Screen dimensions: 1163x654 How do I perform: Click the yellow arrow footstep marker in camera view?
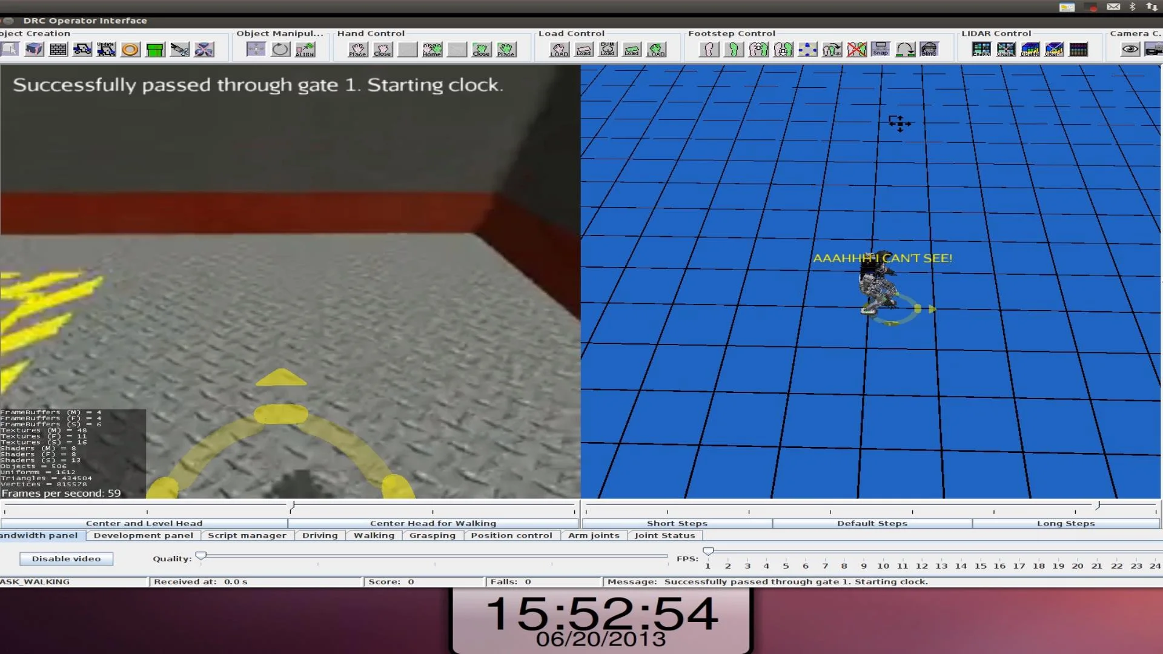click(x=281, y=378)
